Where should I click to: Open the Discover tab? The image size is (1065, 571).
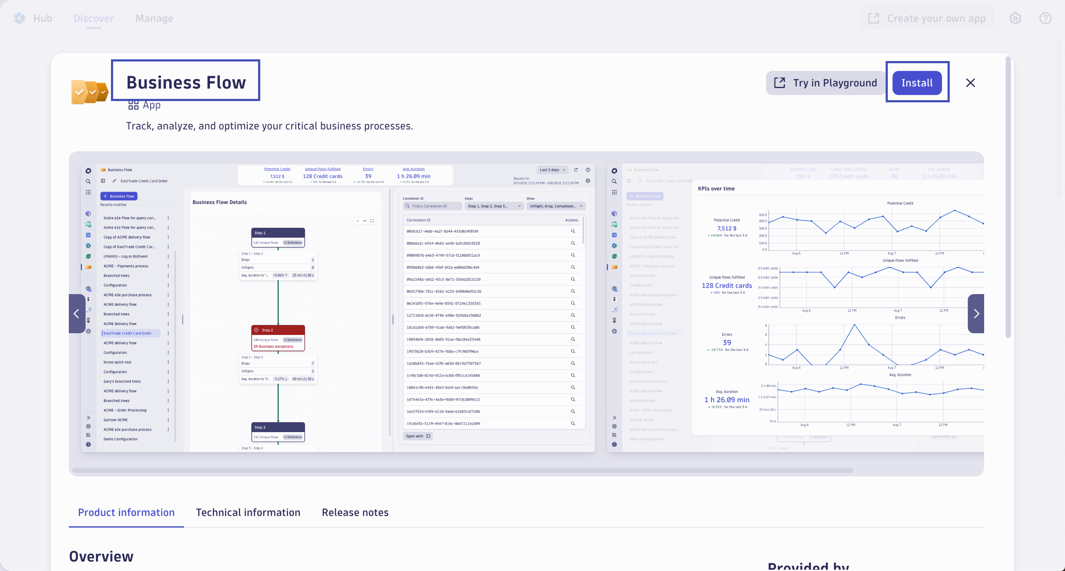pyautogui.click(x=94, y=18)
